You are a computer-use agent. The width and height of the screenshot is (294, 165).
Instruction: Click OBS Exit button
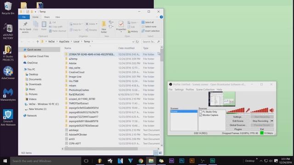pos(262,129)
